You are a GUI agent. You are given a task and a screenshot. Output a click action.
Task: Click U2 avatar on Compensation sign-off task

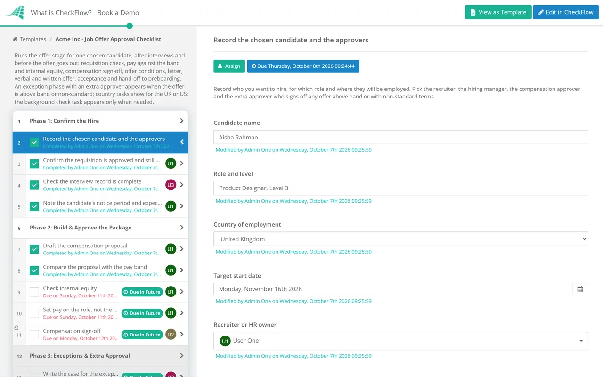click(171, 335)
